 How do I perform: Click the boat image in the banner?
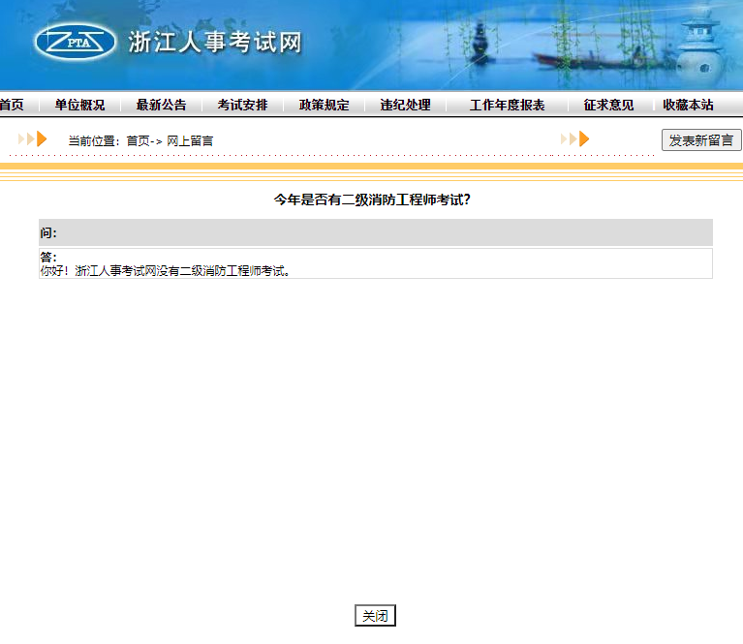click(573, 58)
